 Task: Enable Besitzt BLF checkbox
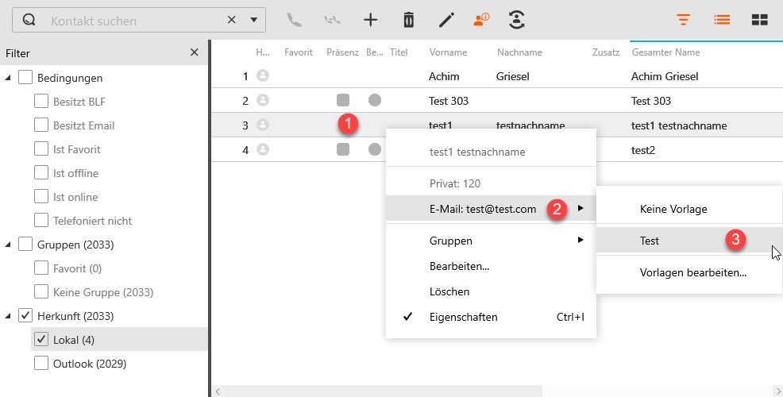point(41,101)
